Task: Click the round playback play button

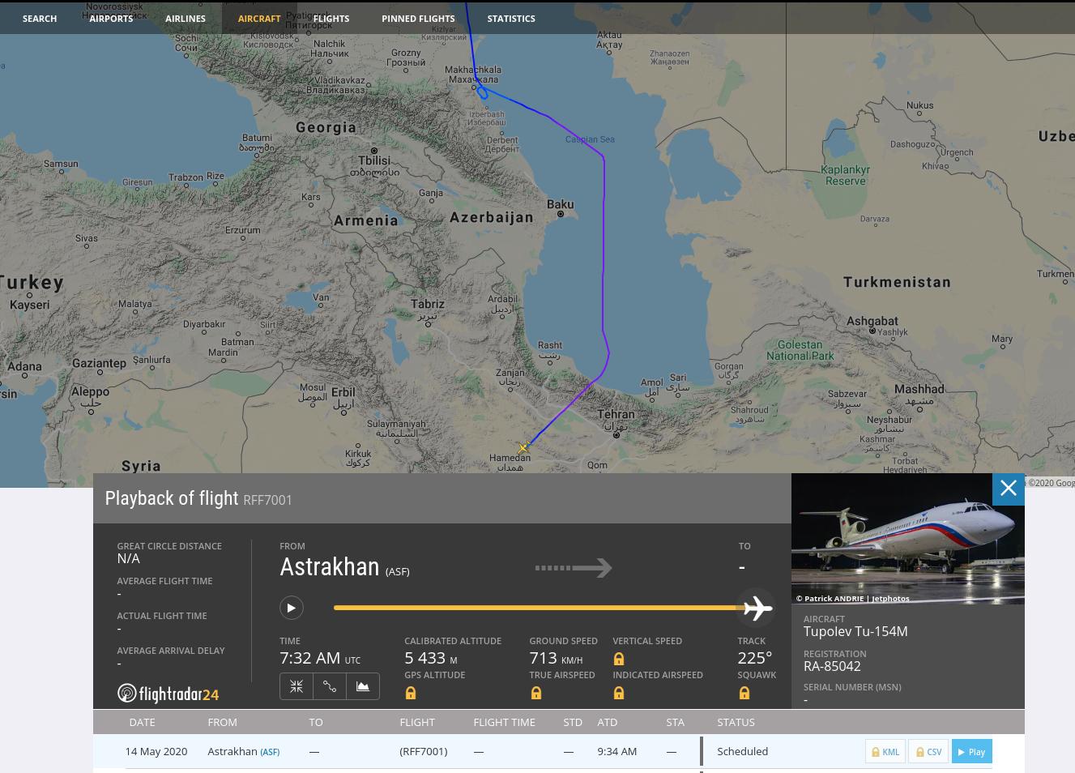Action: (291, 608)
